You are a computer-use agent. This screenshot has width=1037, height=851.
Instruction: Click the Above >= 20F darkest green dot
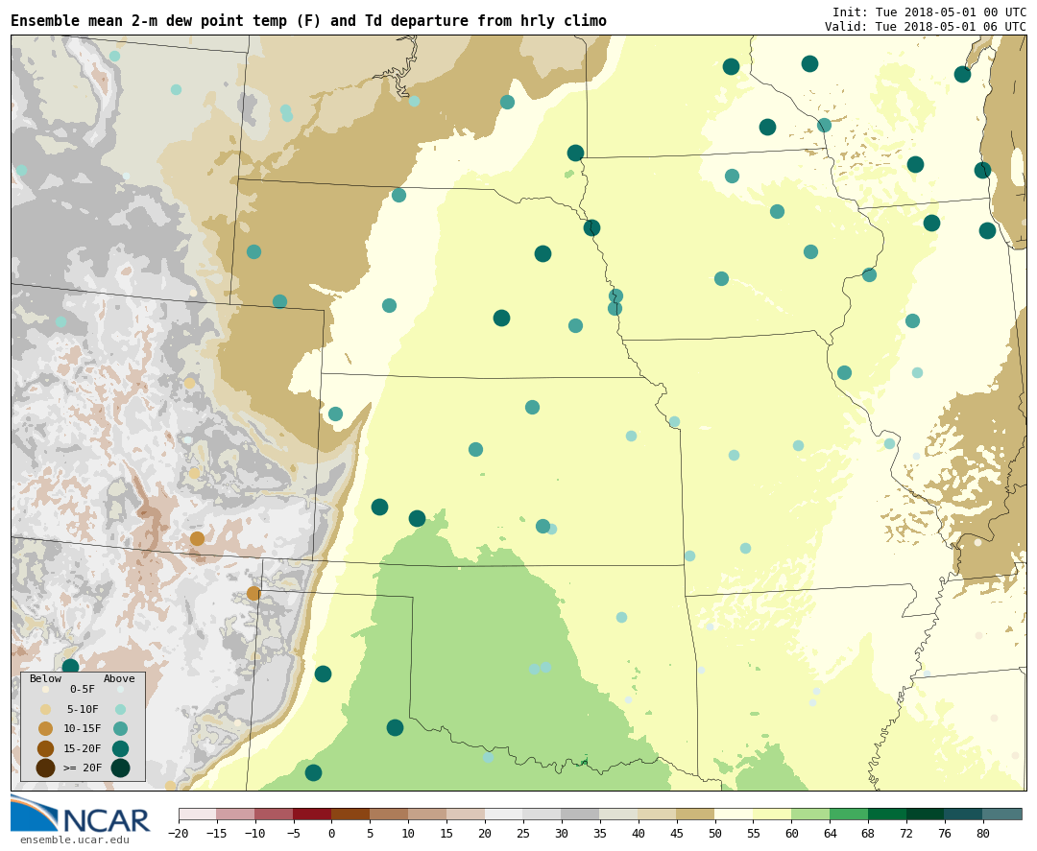pyautogui.click(x=120, y=768)
